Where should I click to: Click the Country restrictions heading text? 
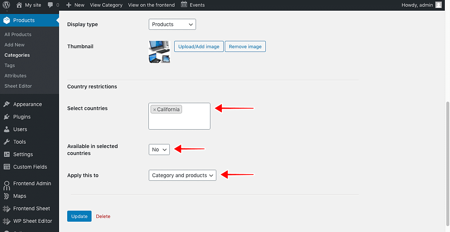(92, 87)
